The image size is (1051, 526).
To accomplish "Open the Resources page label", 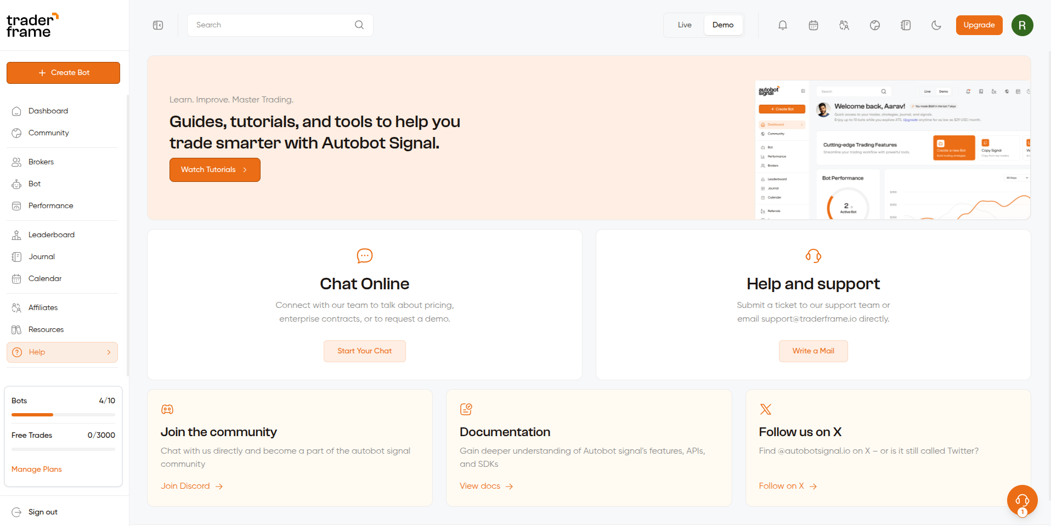I will (46, 330).
